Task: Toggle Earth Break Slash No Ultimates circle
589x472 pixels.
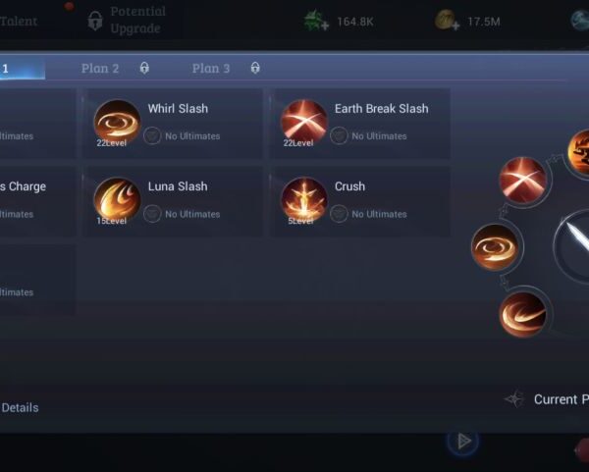Action: 339,136
